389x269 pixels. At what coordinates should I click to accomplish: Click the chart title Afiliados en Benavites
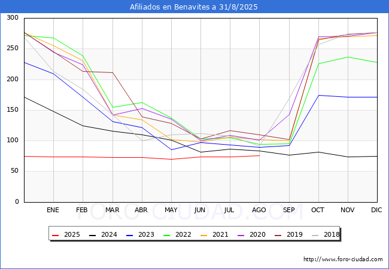click(x=193, y=7)
